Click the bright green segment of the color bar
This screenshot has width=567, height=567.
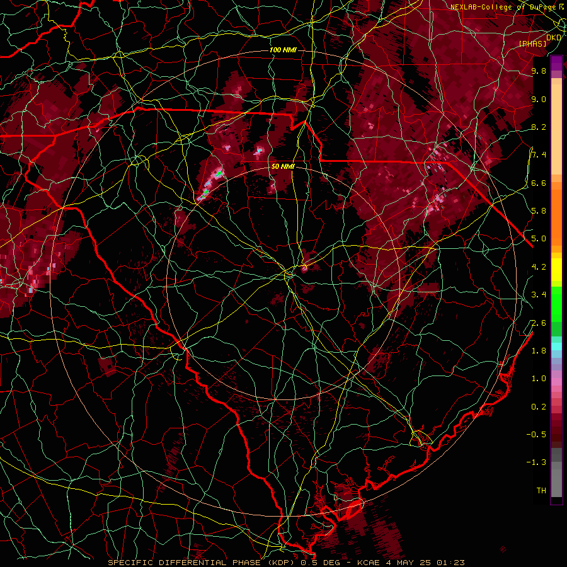pos(556,304)
